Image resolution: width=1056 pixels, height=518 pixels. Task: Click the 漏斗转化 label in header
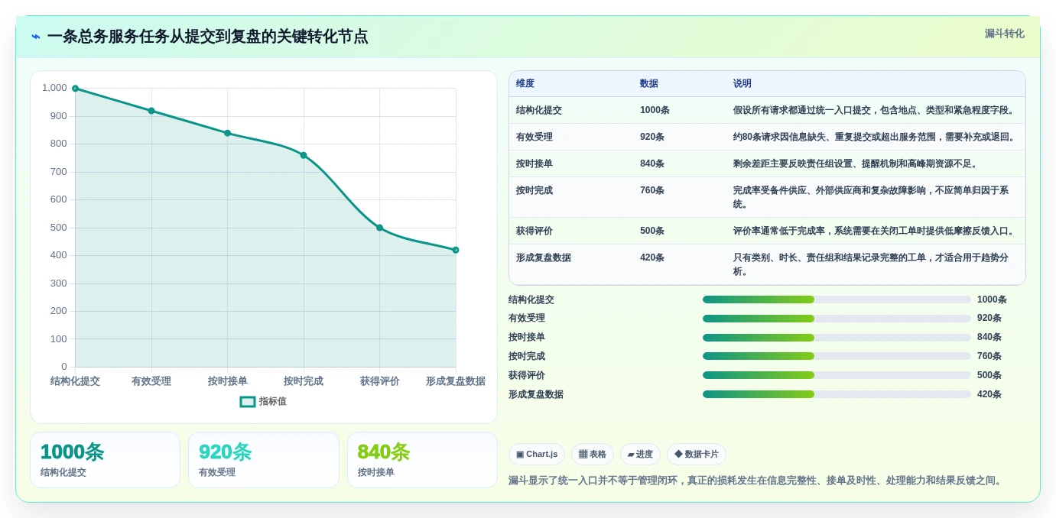(x=1004, y=34)
